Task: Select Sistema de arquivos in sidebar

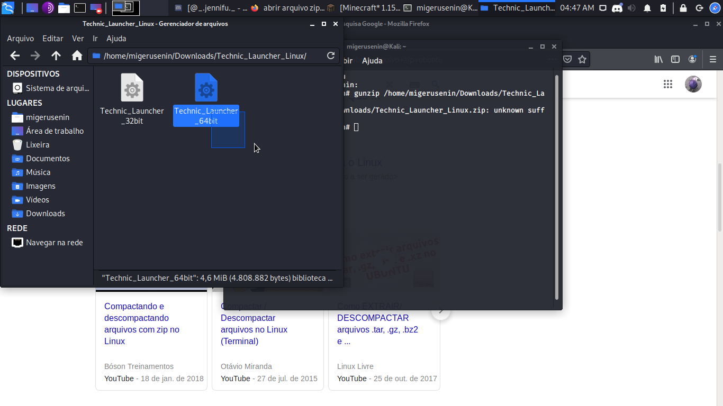Action: coord(51,88)
